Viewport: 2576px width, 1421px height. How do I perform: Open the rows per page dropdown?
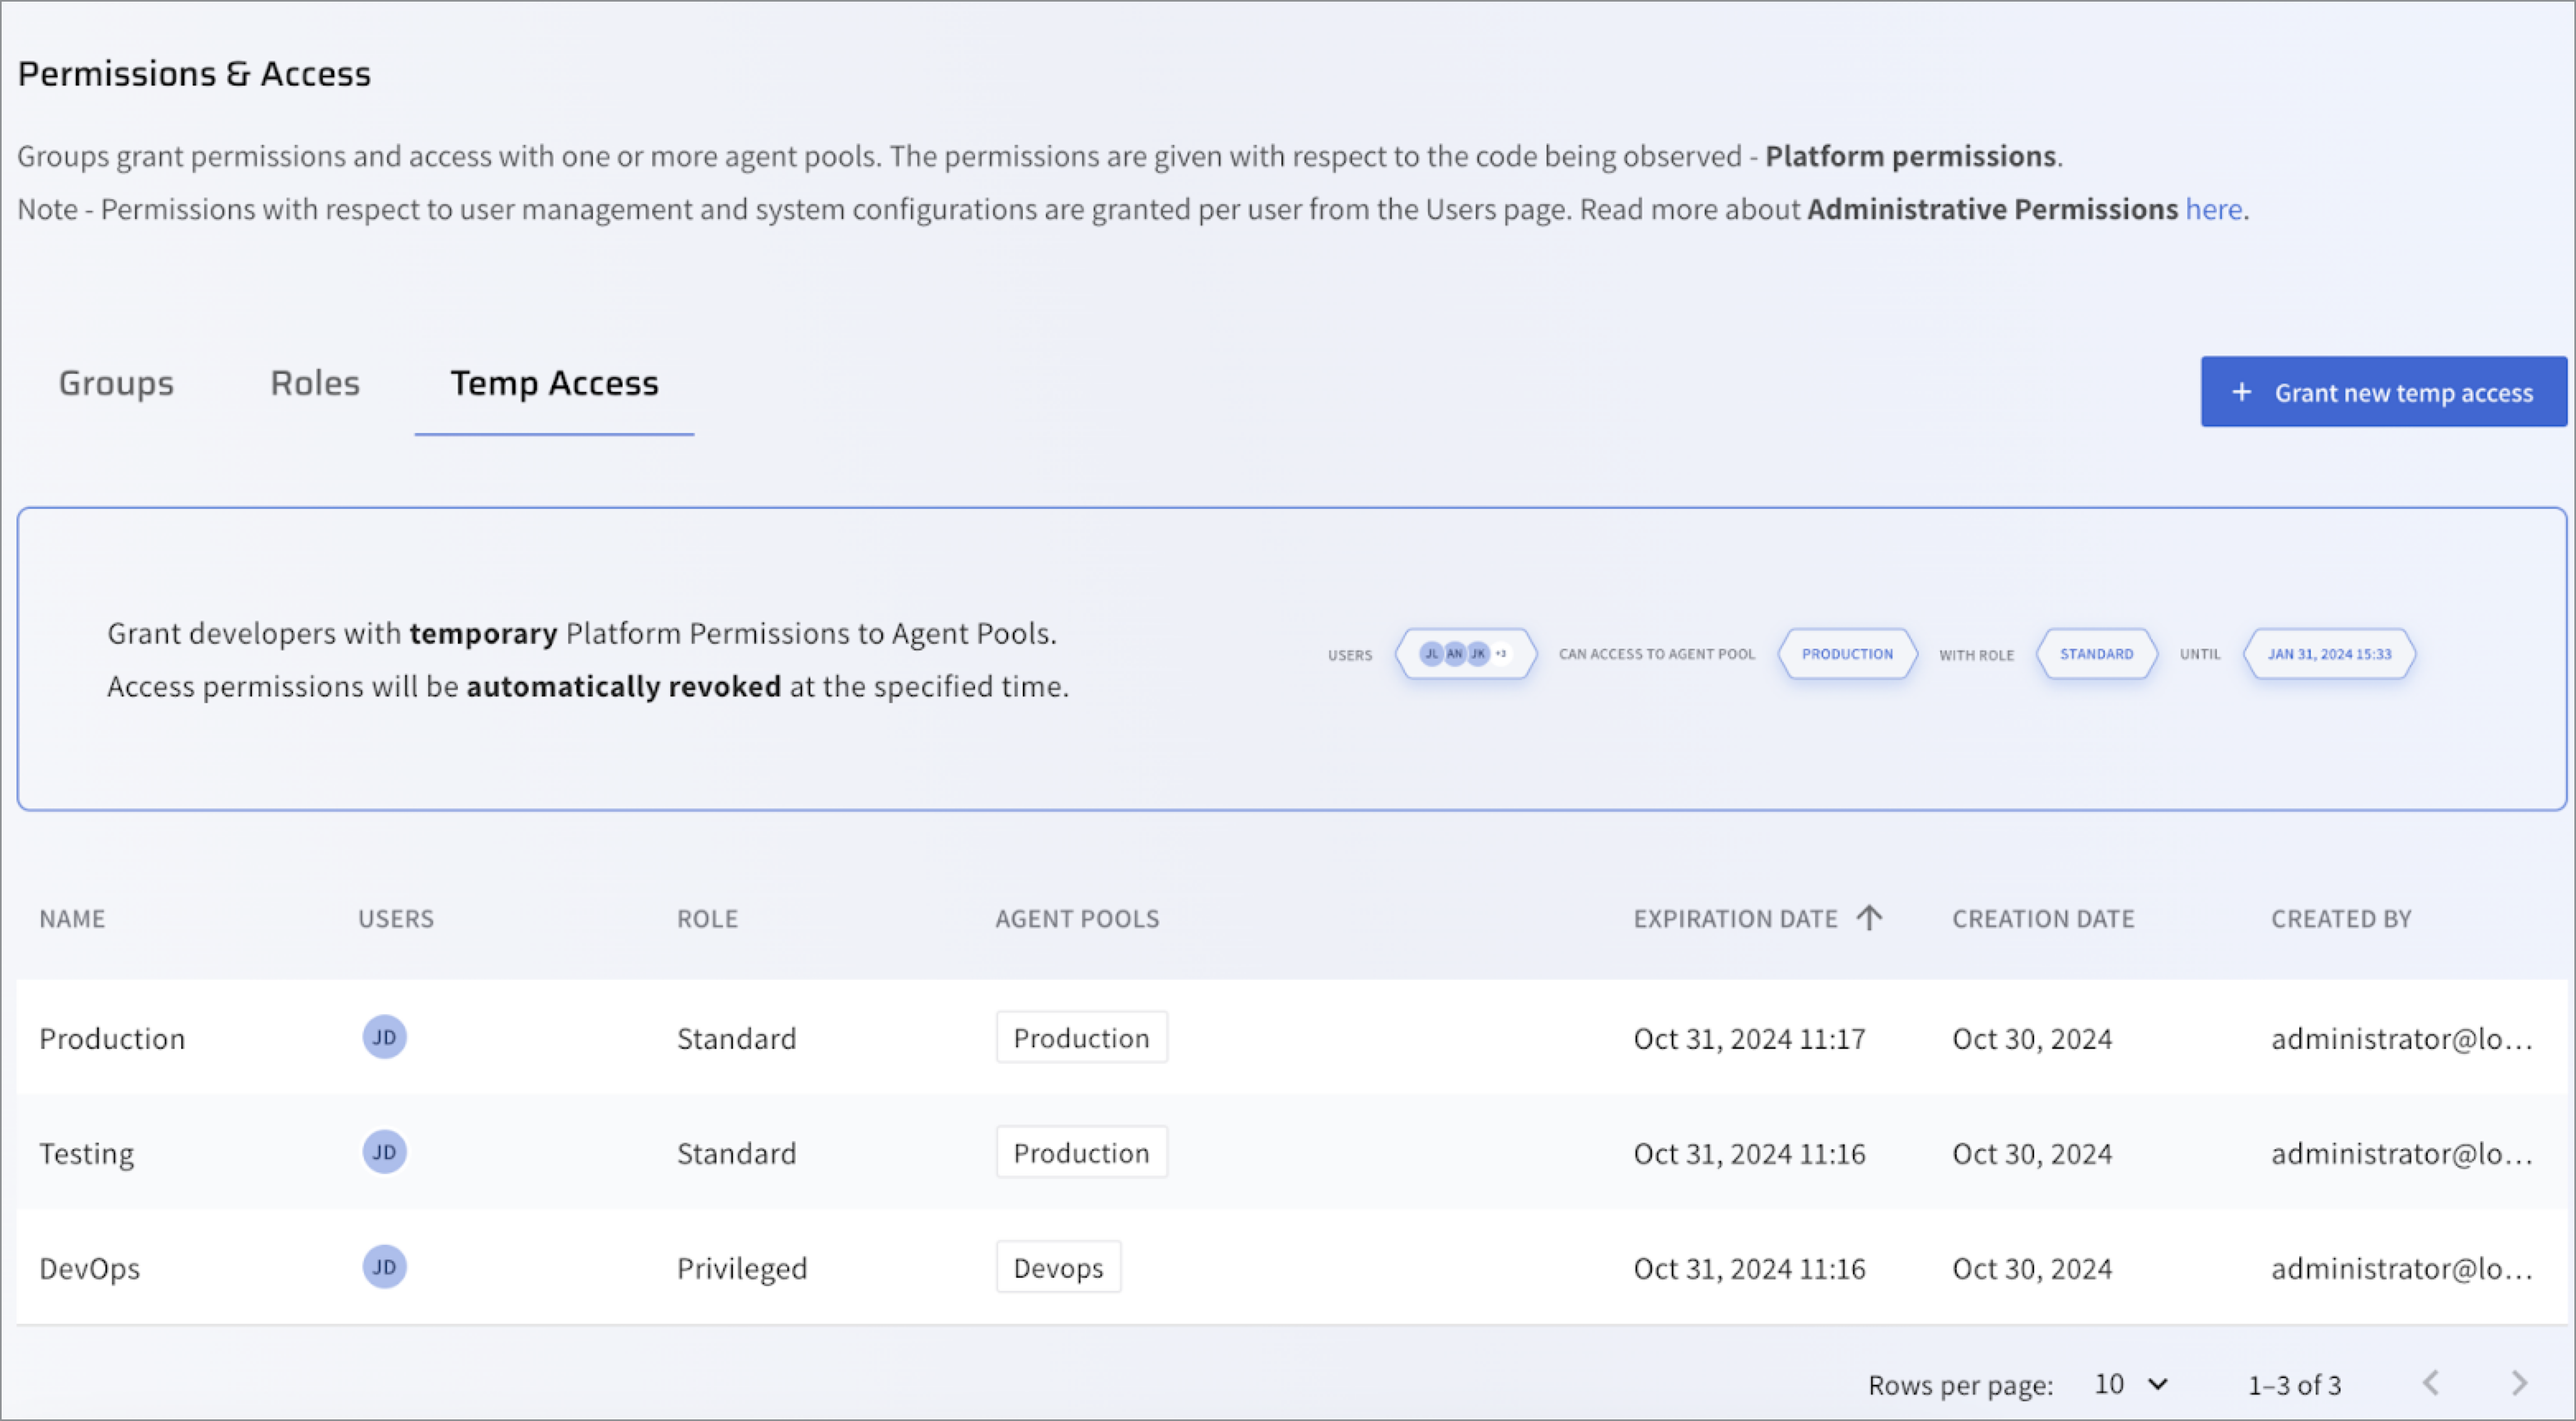2131,1384
